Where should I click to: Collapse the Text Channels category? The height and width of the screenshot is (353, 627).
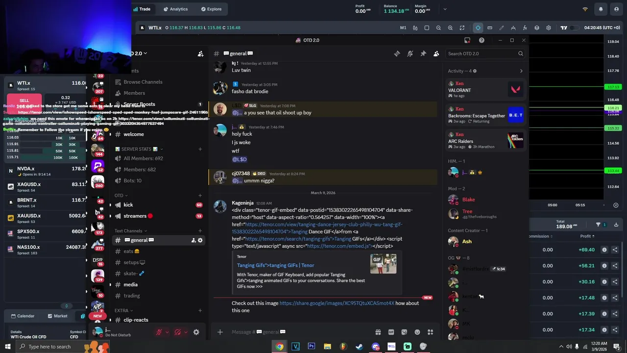(130, 231)
